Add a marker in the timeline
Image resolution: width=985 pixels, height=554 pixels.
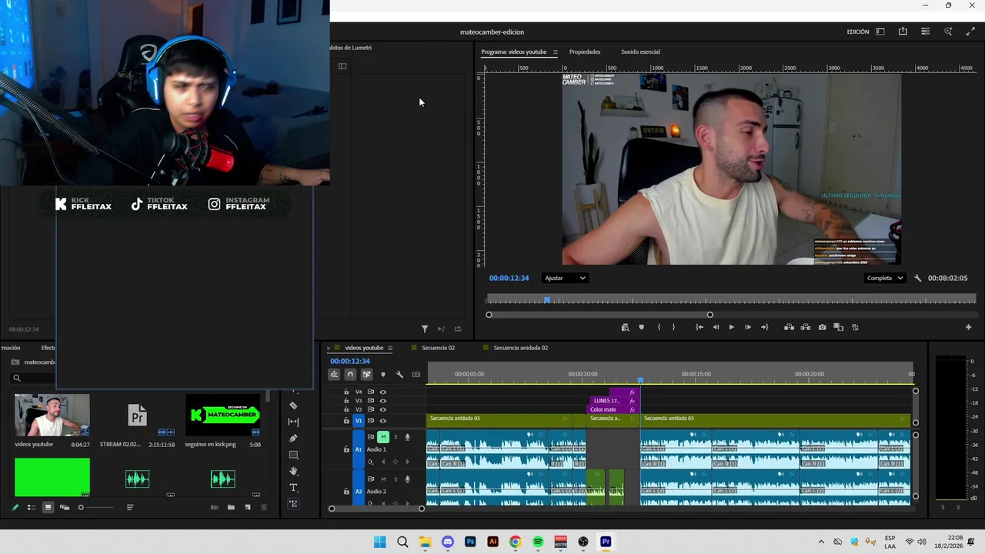pos(383,375)
